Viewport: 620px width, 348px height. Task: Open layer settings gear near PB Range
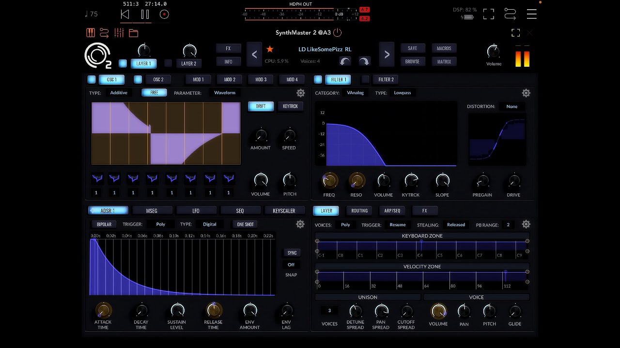(526, 224)
